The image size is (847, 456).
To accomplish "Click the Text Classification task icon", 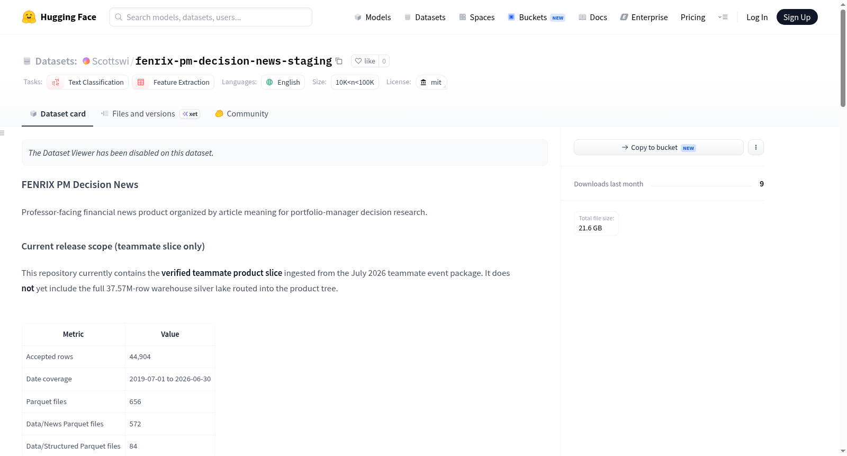I will coord(56,82).
